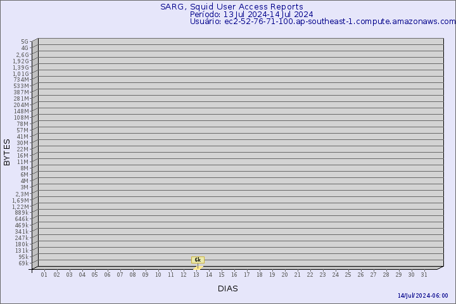Click the 11M y-axis value
The height and width of the screenshot is (304, 456).
22,162
